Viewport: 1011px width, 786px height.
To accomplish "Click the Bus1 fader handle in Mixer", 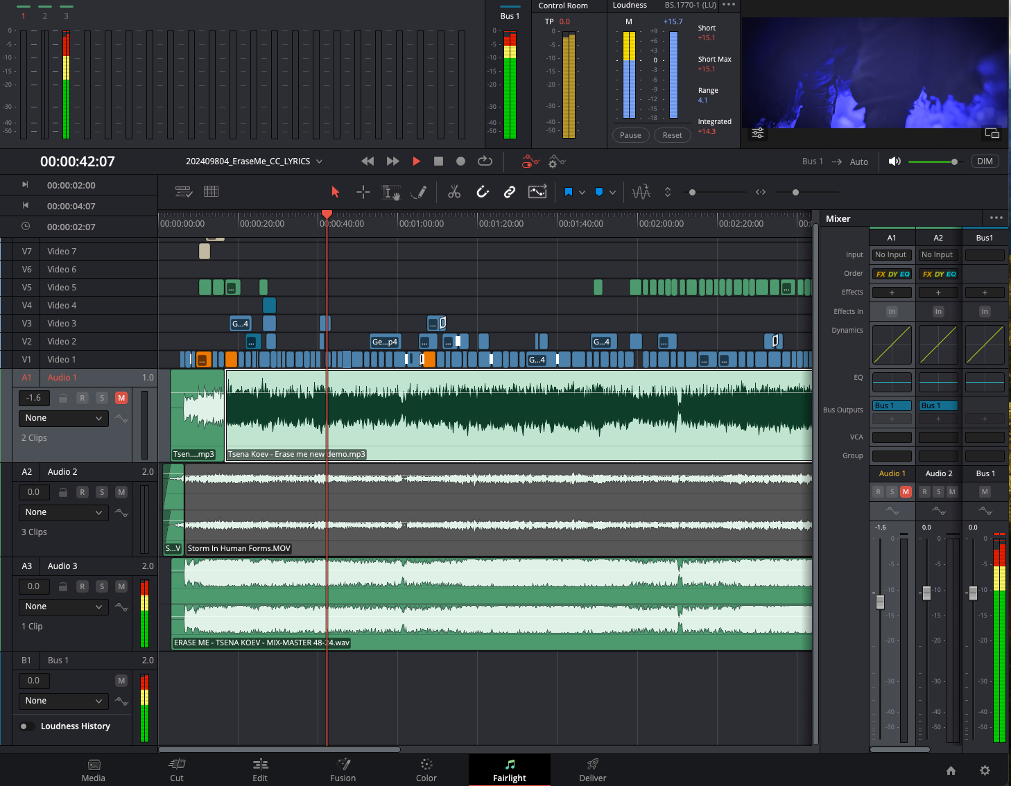I will coord(973,593).
